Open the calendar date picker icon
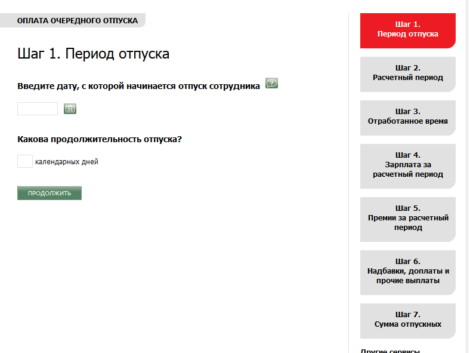470x353 pixels. click(70, 109)
